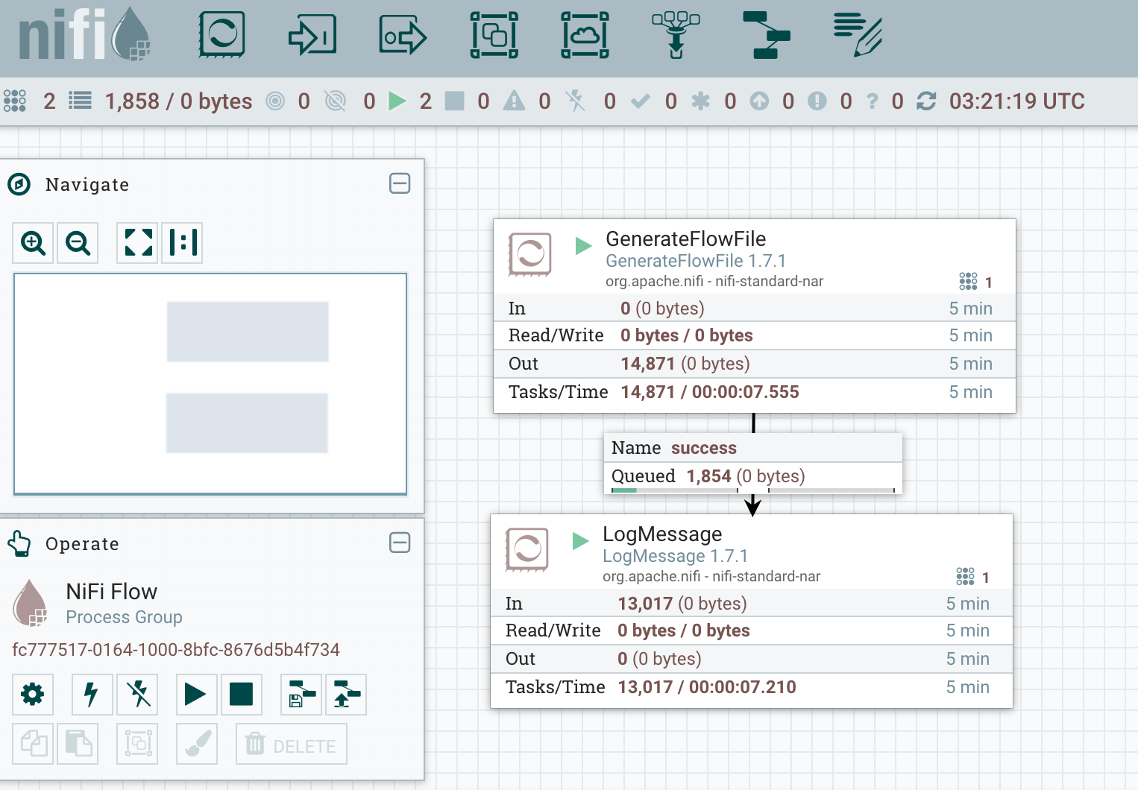Click the unknown version question mark icon

coord(873,101)
